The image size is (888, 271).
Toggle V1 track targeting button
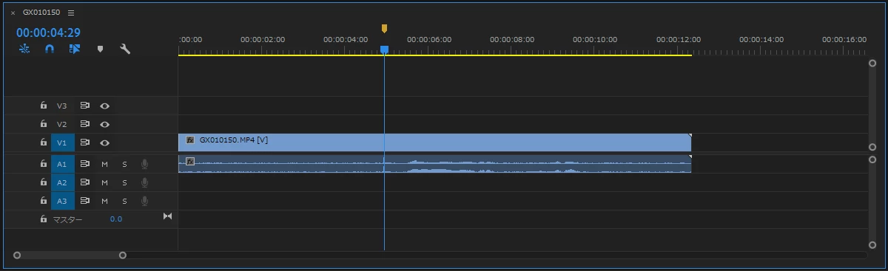point(62,143)
